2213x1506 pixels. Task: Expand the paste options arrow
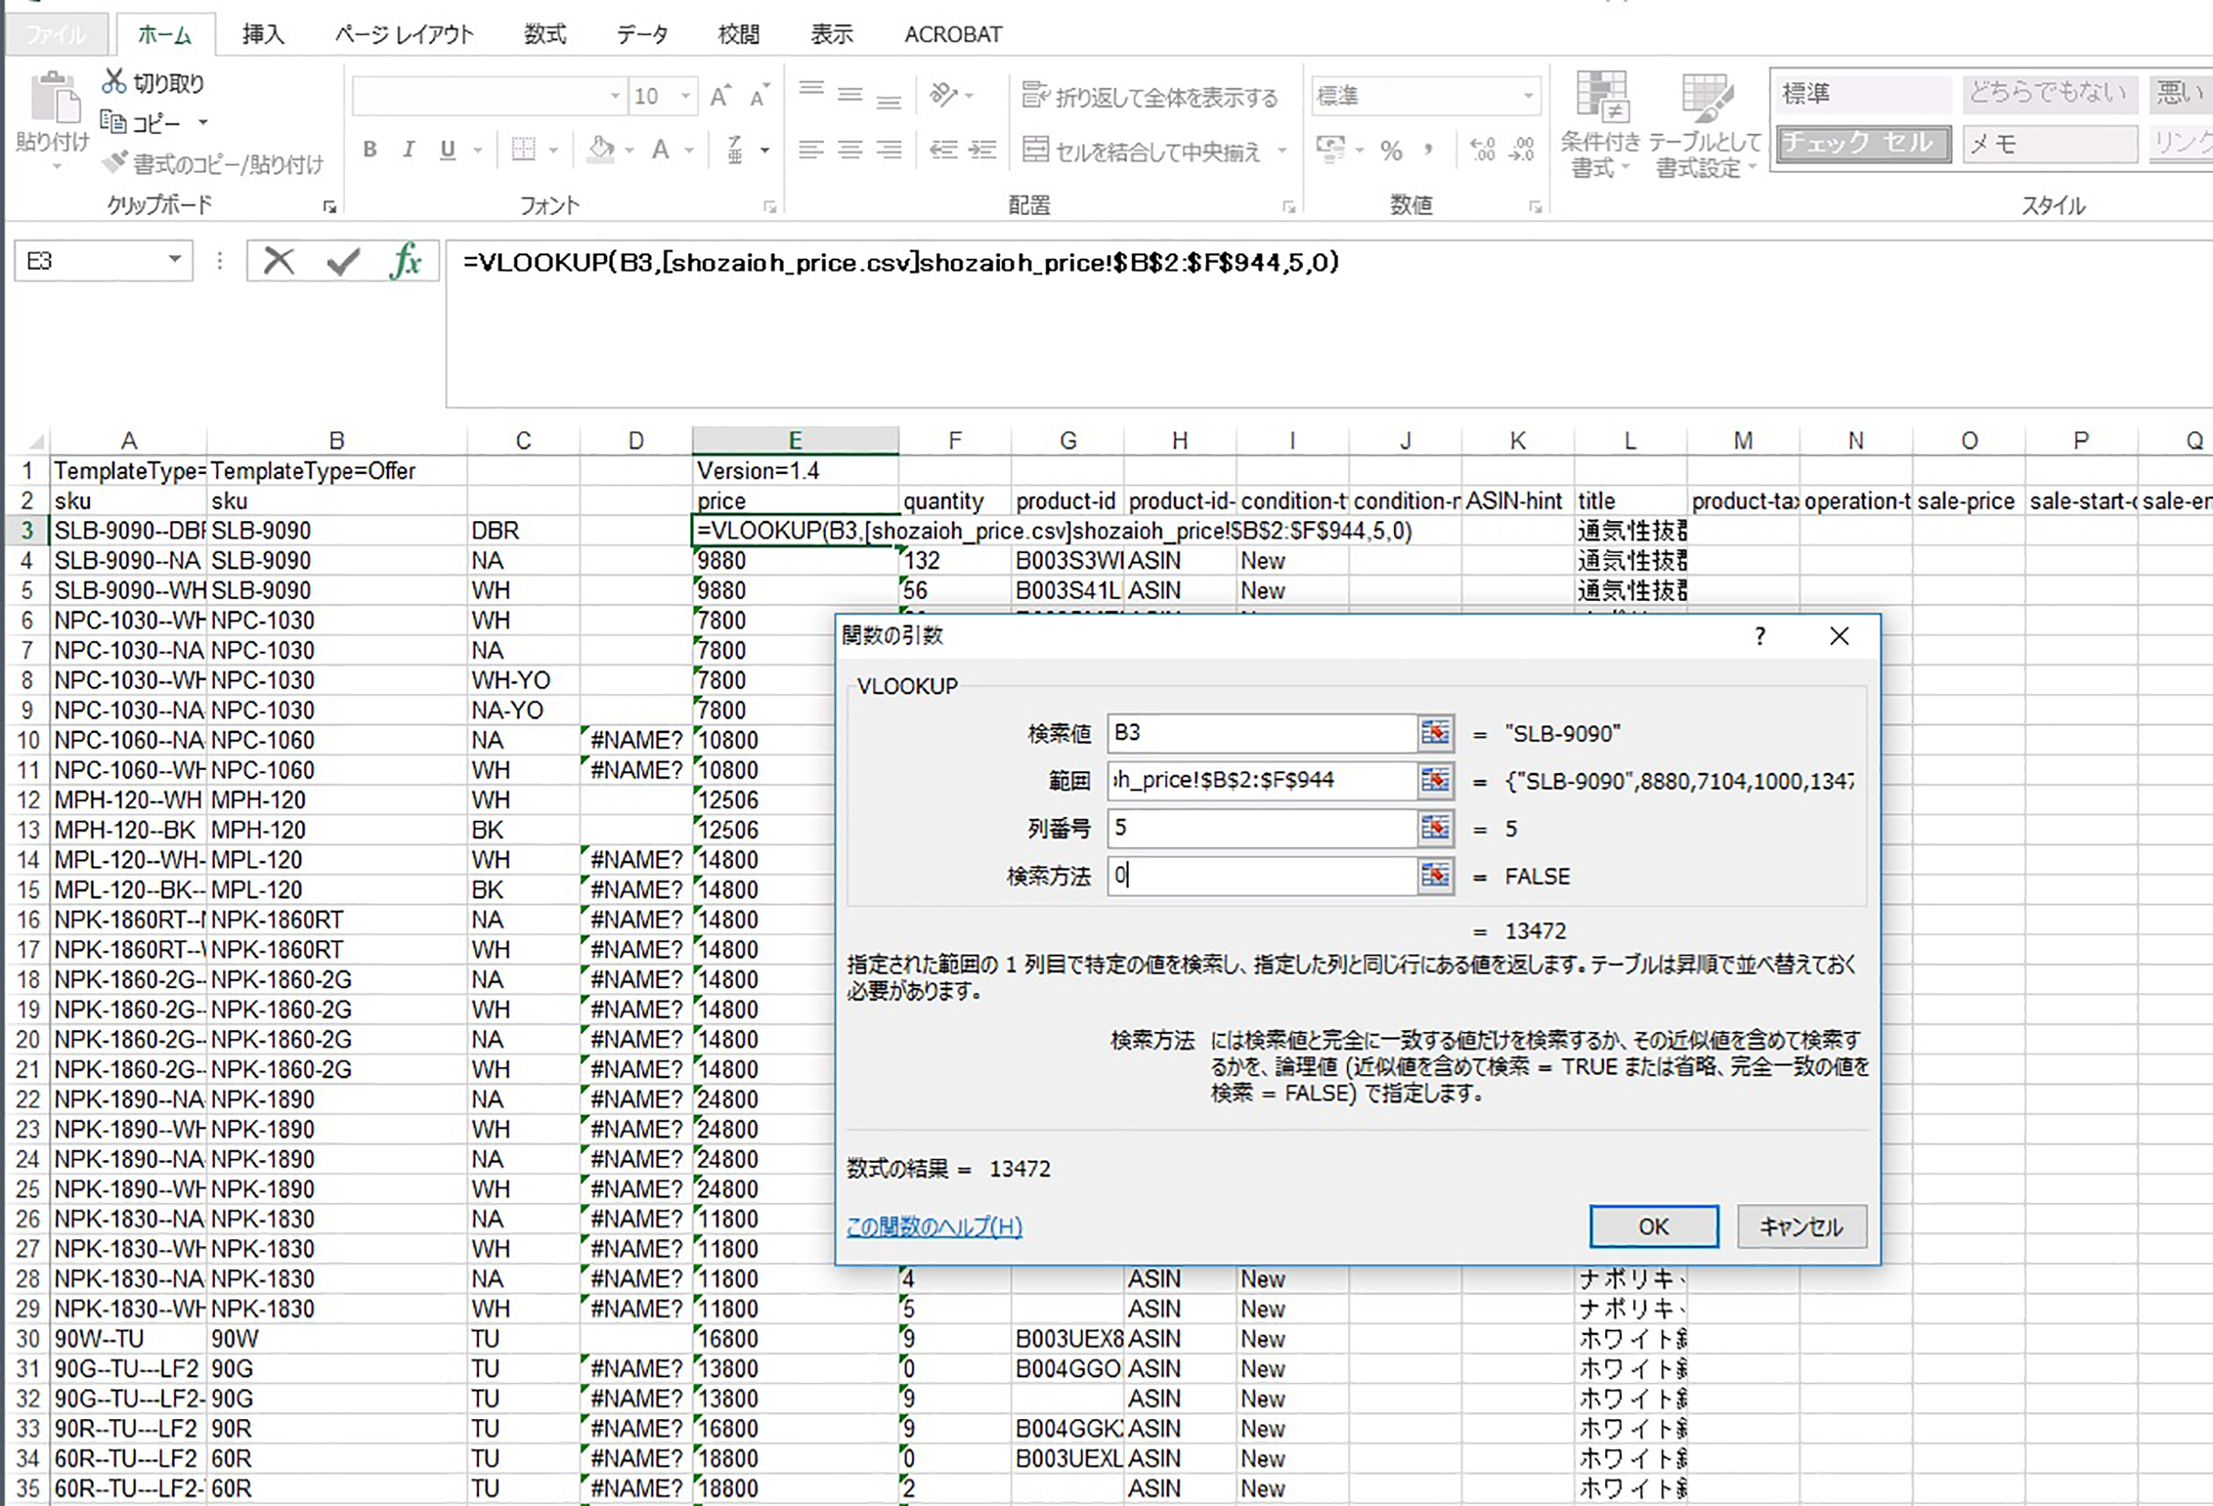[57, 166]
